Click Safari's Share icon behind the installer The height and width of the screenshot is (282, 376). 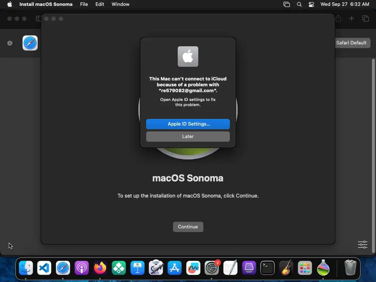tap(338, 18)
